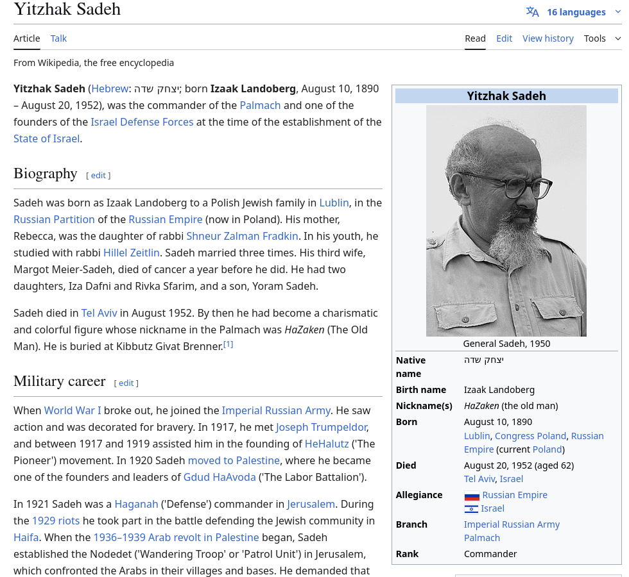Open the 1929 riots link
629x577 pixels.
point(56,521)
